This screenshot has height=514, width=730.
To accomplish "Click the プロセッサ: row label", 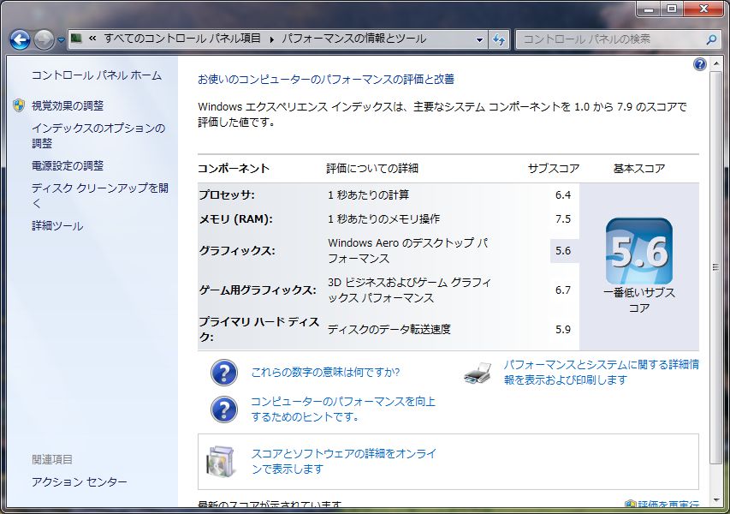I will click(227, 194).
